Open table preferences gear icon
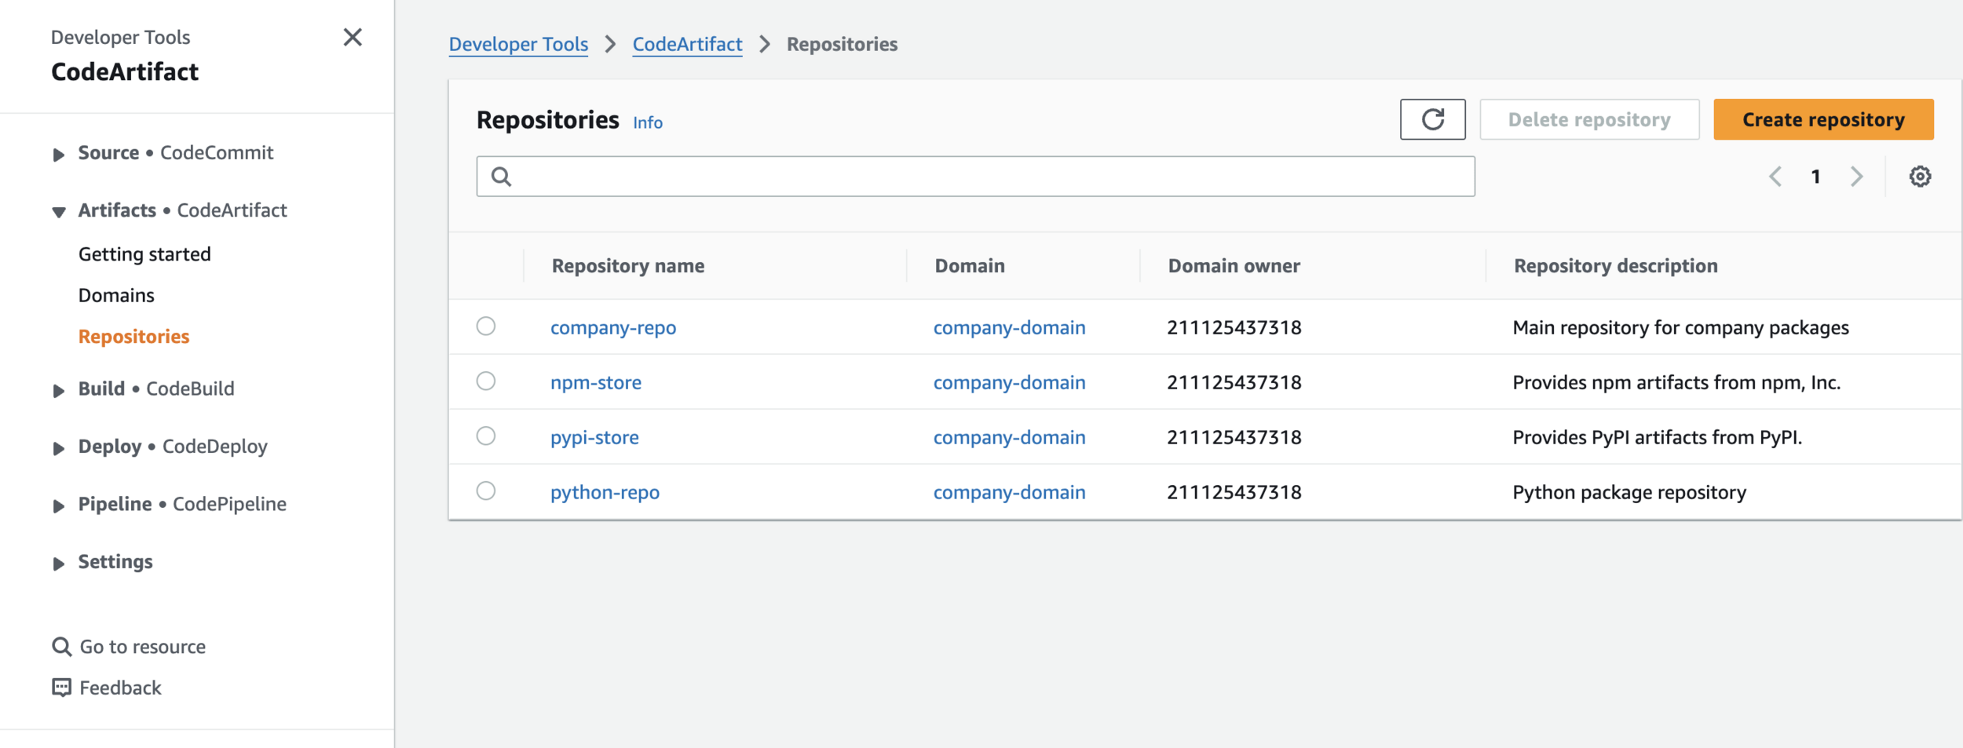 tap(1920, 177)
